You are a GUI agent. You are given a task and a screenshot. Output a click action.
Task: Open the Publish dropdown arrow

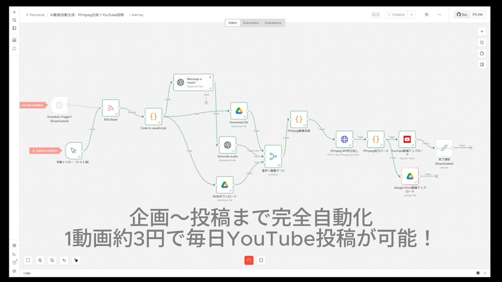(x=411, y=15)
